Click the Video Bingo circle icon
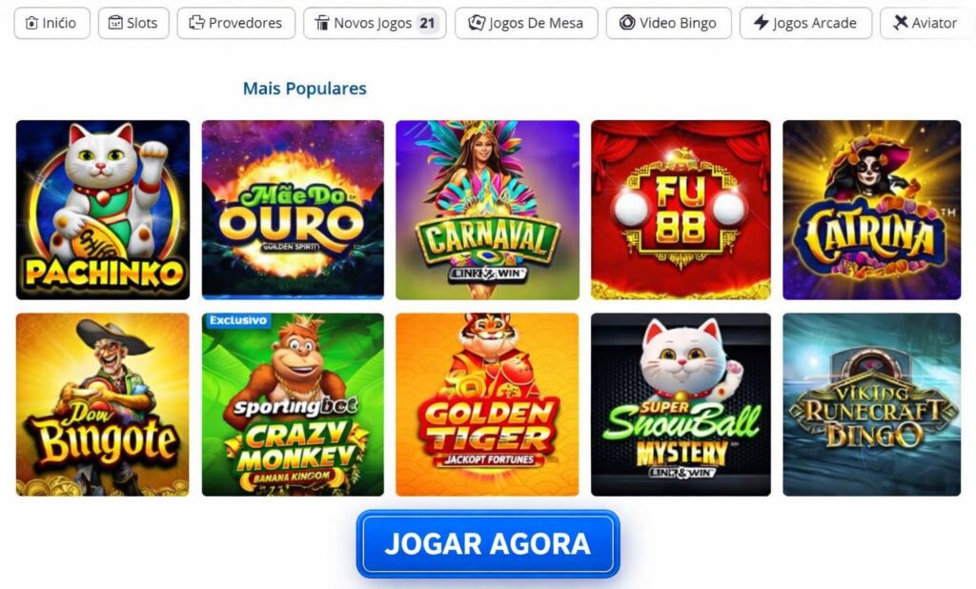 tap(627, 23)
